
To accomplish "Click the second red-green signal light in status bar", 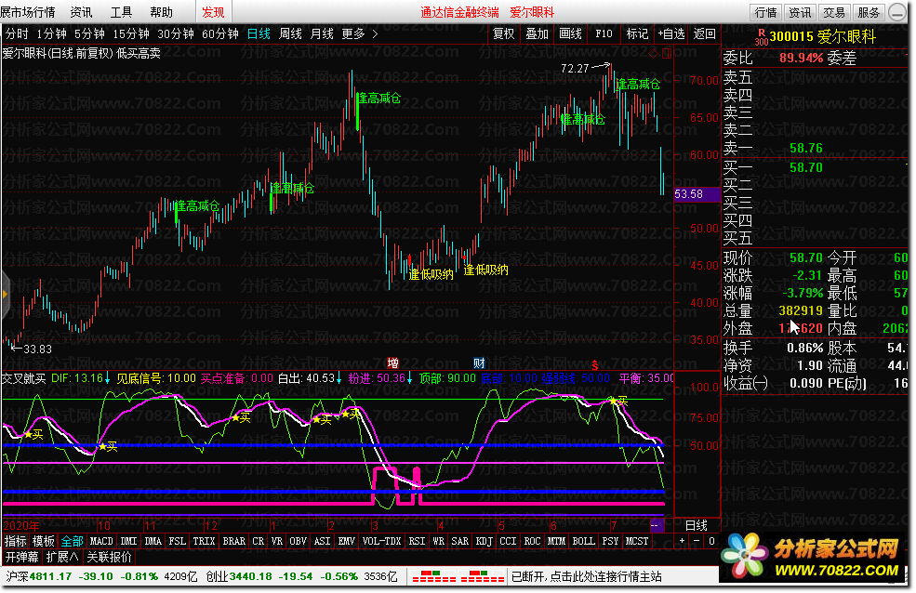I will [x=483, y=576].
